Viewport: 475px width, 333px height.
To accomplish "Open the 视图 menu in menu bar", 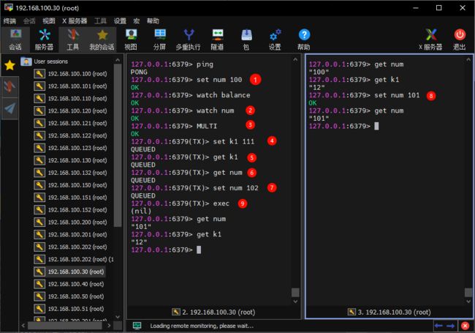I will click(48, 21).
